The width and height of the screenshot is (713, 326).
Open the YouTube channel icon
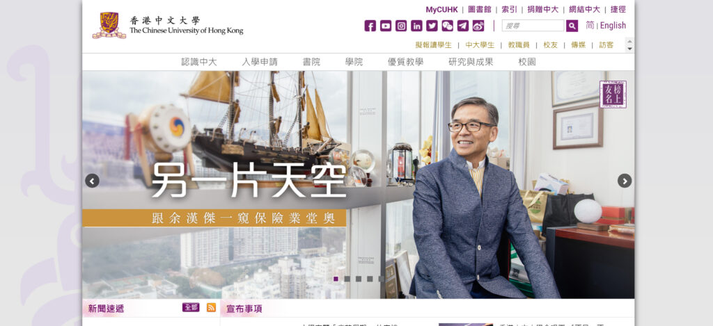click(x=386, y=26)
